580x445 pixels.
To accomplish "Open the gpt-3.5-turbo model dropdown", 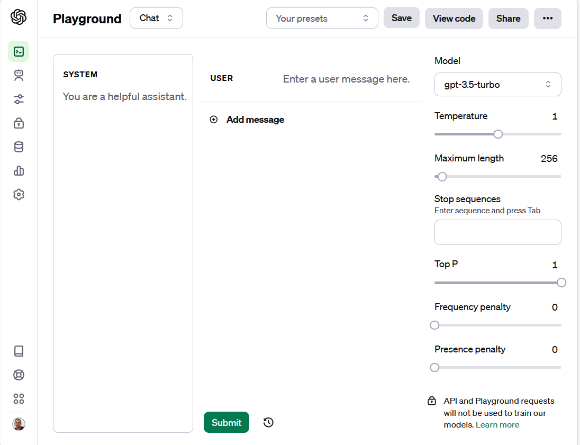I will [x=498, y=84].
